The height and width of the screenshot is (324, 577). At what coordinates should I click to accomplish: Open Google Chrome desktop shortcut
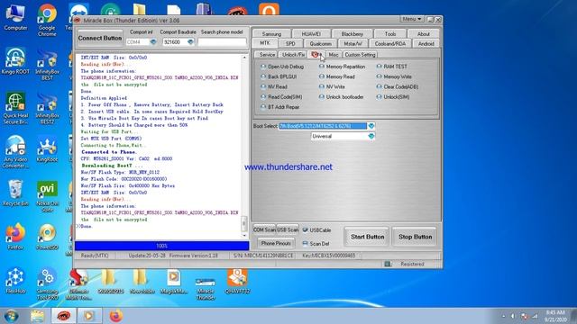[x=47, y=20]
